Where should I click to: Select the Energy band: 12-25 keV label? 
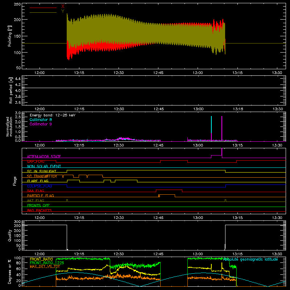53,115
